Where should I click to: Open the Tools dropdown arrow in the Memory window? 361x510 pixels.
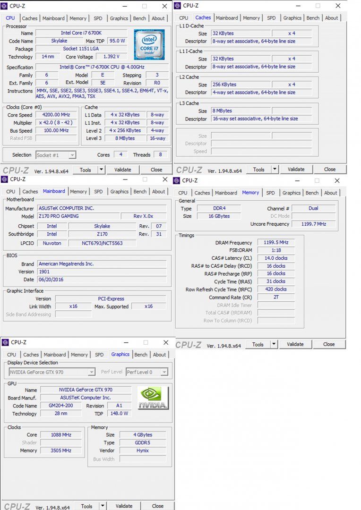[x=274, y=344]
